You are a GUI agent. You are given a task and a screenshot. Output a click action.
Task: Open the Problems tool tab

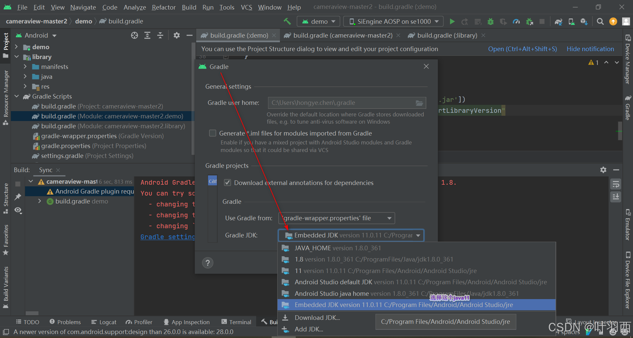click(x=65, y=322)
